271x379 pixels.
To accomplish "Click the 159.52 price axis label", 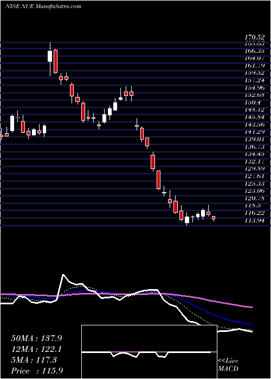I will coord(255,73).
